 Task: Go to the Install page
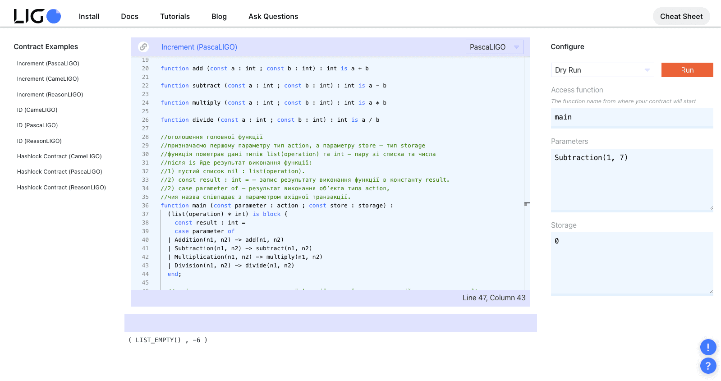(89, 16)
